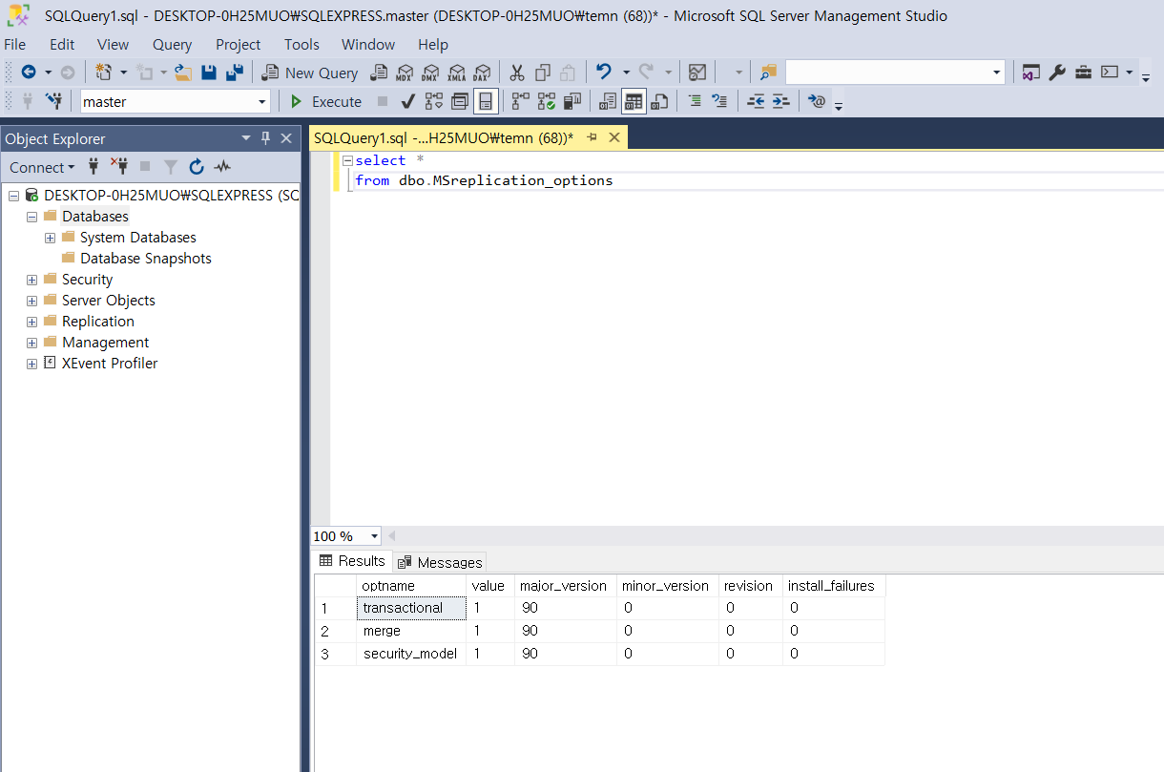Viewport: 1164px width, 772px height.
Task: Open the Tools menu
Action: click(301, 44)
